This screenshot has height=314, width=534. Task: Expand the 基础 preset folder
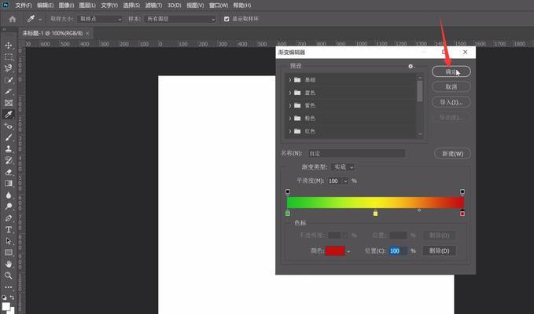[290, 80]
